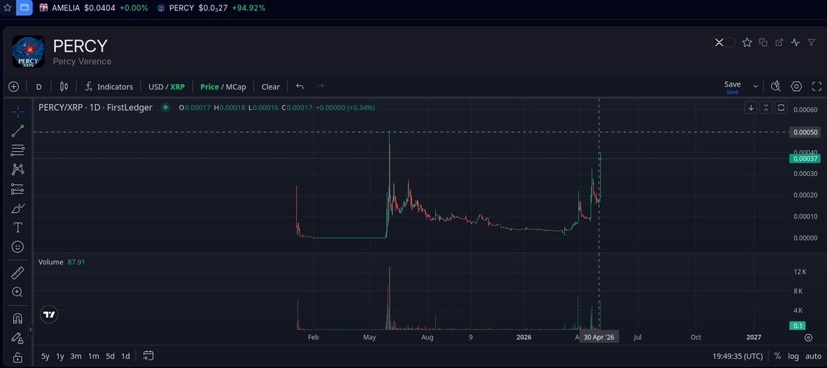
Task: Copy the token address icon
Action: 763,43
